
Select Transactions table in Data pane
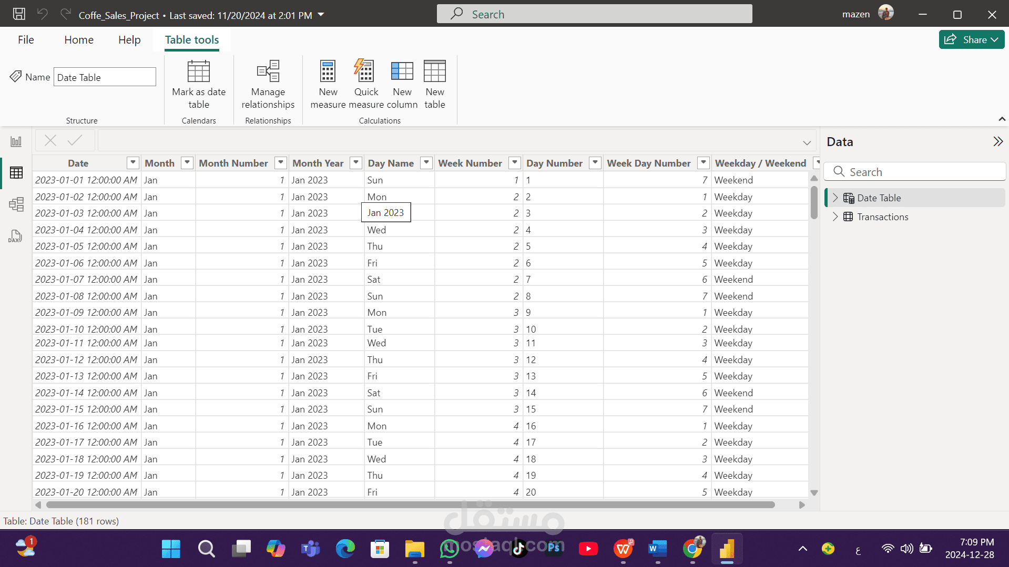coord(882,217)
